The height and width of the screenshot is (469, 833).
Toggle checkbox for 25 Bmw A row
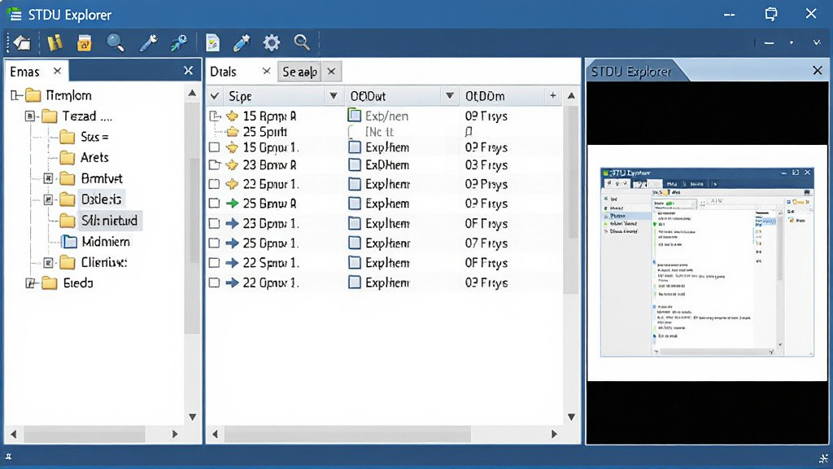[x=214, y=203]
